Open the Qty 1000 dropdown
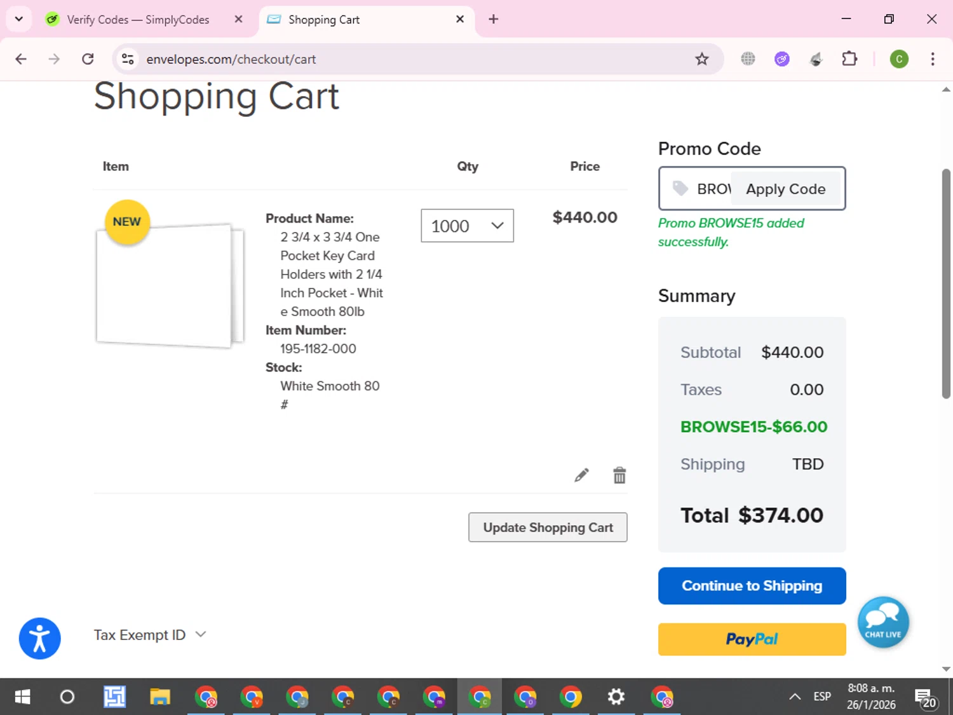 467,226
